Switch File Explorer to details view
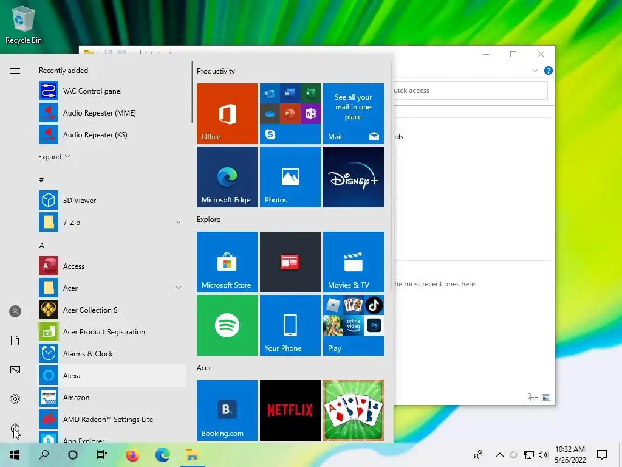The width and height of the screenshot is (622, 467). [x=533, y=397]
